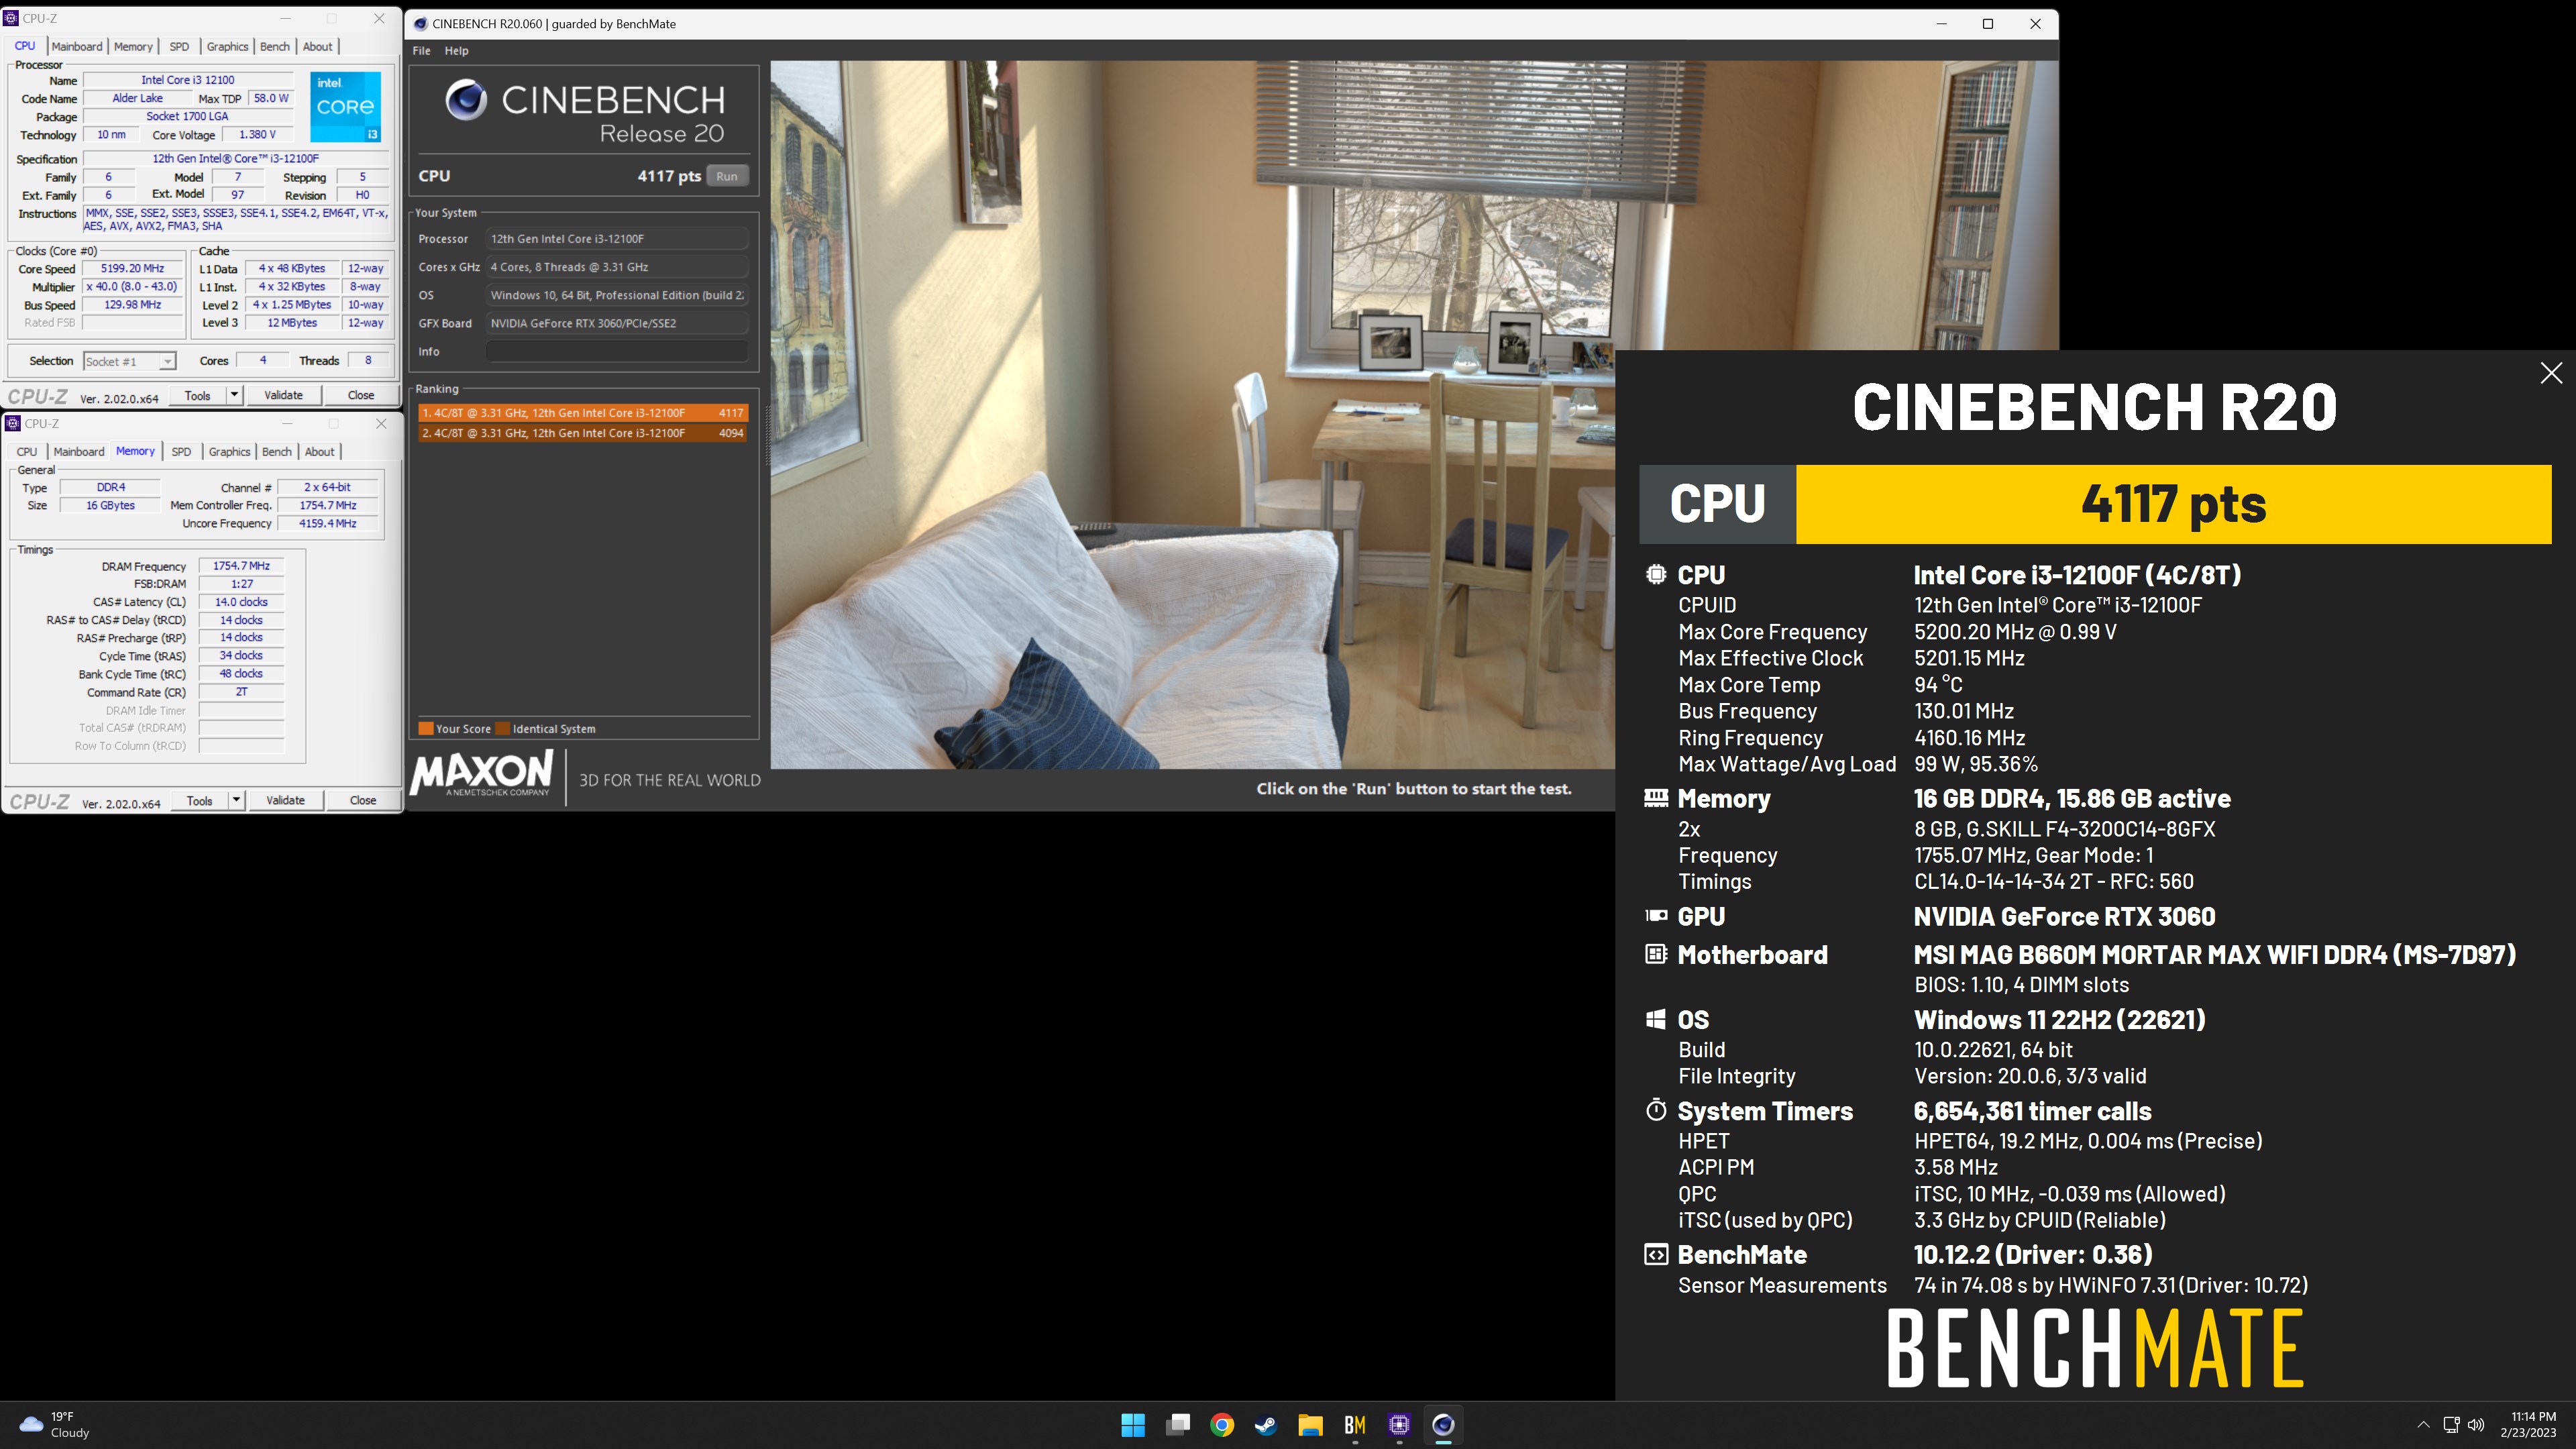The image size is (2576, 1449).
Task: Click the GPU icon in BenchMate overlay
Action: click(1656, 915)
